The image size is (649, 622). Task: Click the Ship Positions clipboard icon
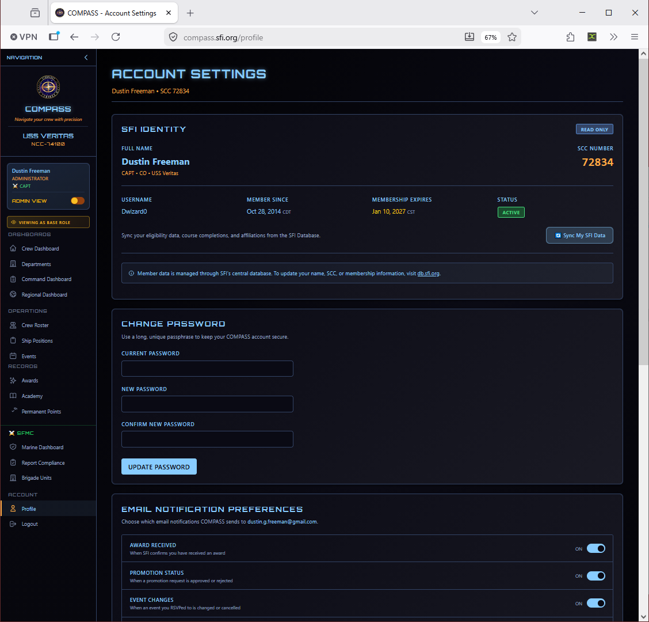13,340
